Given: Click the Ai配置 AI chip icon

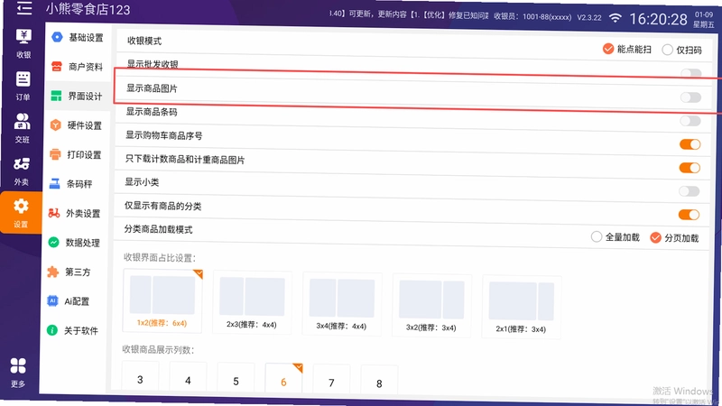Looking at the screenshot, I should tap(52, 301).
